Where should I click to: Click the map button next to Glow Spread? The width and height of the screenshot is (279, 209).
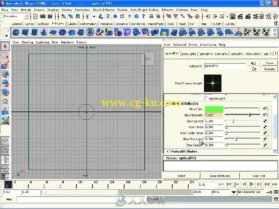pos(265,121)
